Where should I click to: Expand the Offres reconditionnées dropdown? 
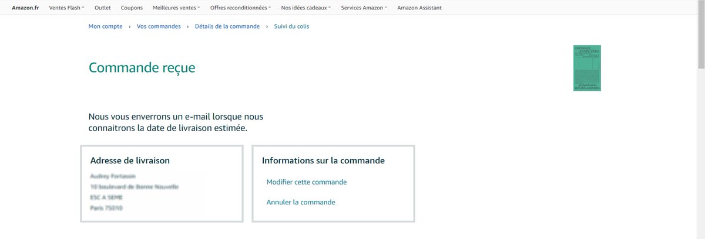coord(241,8)
